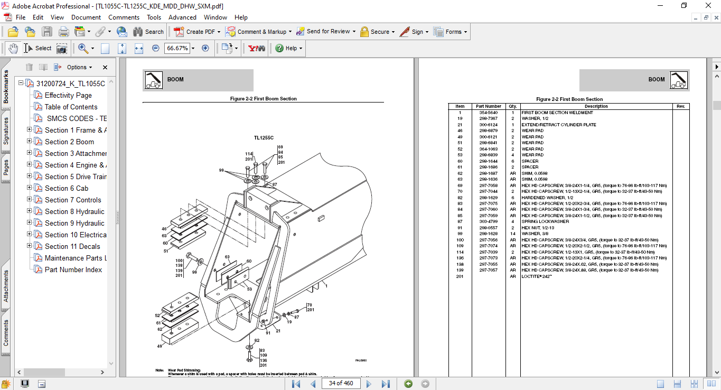The width and height of the screenshot is (721, 390).
Task: Go to the last page arrow
Action: point(386,384)
